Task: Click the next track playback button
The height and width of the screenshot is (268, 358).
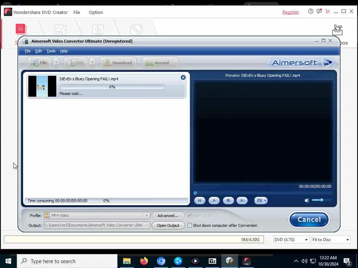Action: [x=242, y=201]
